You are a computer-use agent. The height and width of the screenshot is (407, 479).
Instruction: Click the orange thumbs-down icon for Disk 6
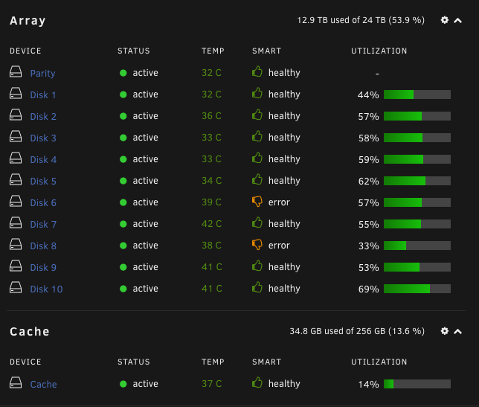click(x=257, y=202)
